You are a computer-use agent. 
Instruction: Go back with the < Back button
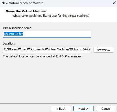(61, 109)
